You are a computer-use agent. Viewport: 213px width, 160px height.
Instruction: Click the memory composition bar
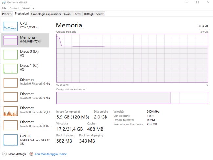[x=132, y=98]
